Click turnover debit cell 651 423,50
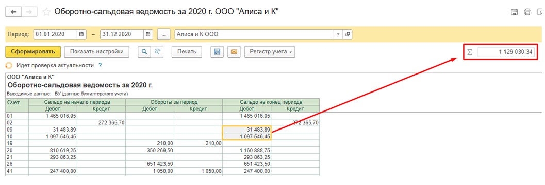Viewport: 545px width, 185px height. pos(150,164)
